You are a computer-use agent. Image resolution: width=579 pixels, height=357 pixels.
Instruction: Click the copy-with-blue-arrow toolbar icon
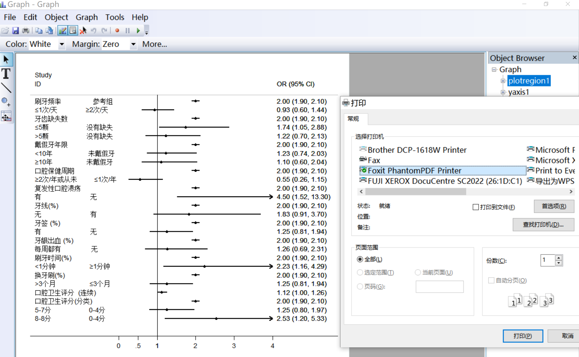(49, 31)
